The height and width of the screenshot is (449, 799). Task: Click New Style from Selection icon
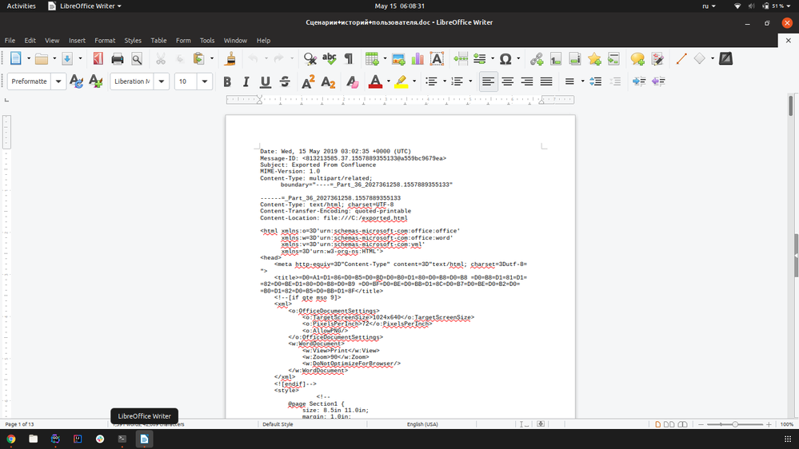click(x=96, y=81)
